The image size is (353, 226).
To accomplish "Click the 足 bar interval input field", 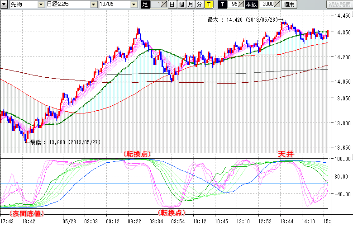I will point(154,5).
